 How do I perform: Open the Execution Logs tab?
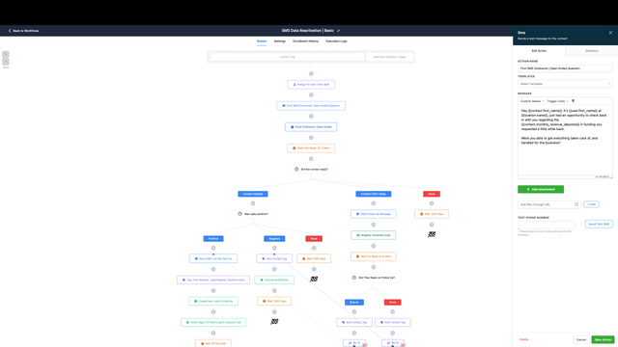pyautogui.click(x=336, y=41)
